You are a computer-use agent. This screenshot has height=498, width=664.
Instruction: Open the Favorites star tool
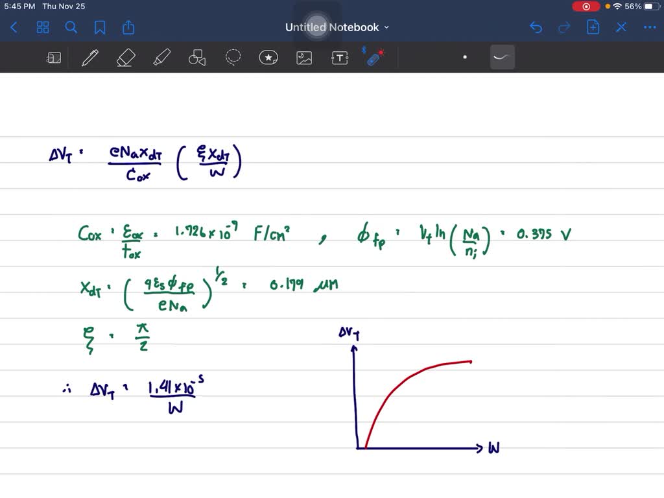coord(268,57)
